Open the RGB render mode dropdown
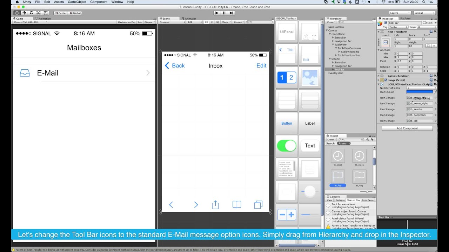The height and width of the screenshot is (252, 449). (195, 22)
